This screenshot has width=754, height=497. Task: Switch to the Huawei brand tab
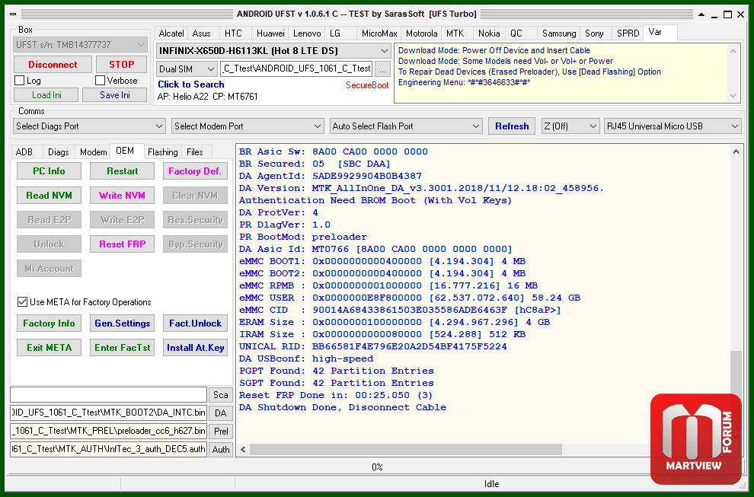pos(270,33)
